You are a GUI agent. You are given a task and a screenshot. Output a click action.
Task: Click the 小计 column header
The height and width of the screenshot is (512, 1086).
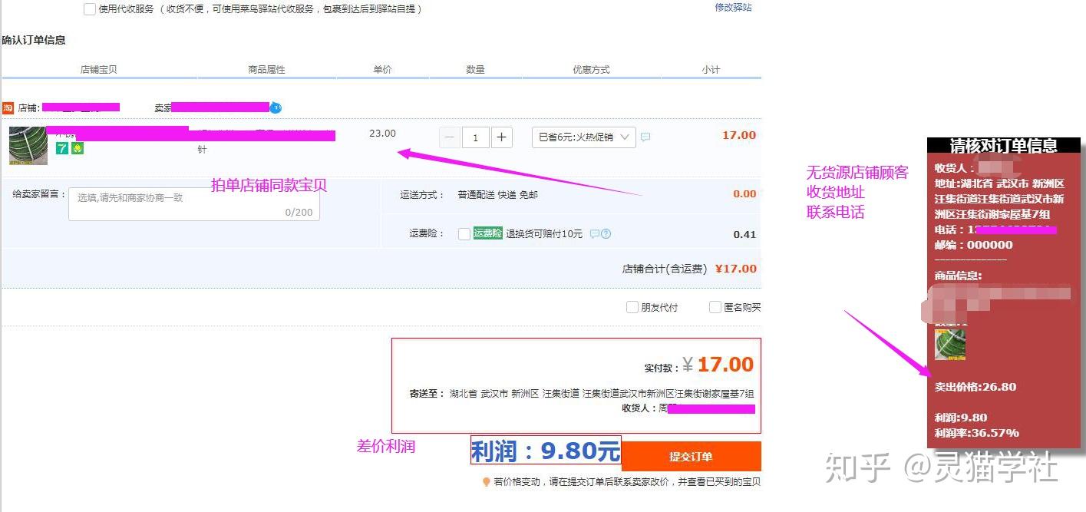point(711,69)
